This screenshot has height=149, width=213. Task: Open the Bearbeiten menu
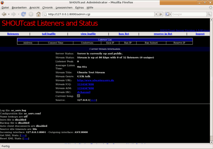19,8
